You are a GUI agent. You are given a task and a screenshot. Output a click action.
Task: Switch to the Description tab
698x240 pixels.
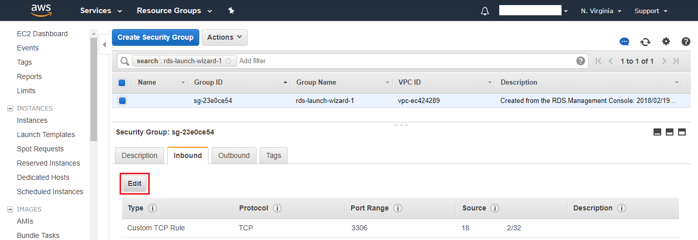tap(139, 156)
